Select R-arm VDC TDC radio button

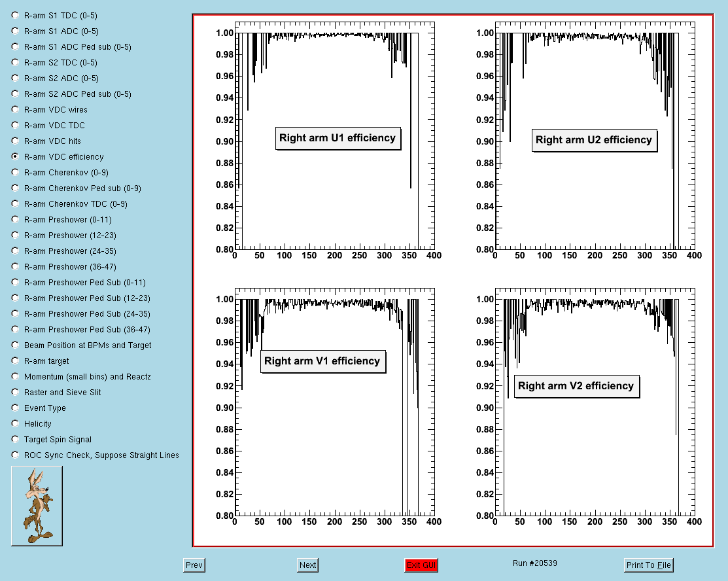pyautogui.click(x=15, y=126)
